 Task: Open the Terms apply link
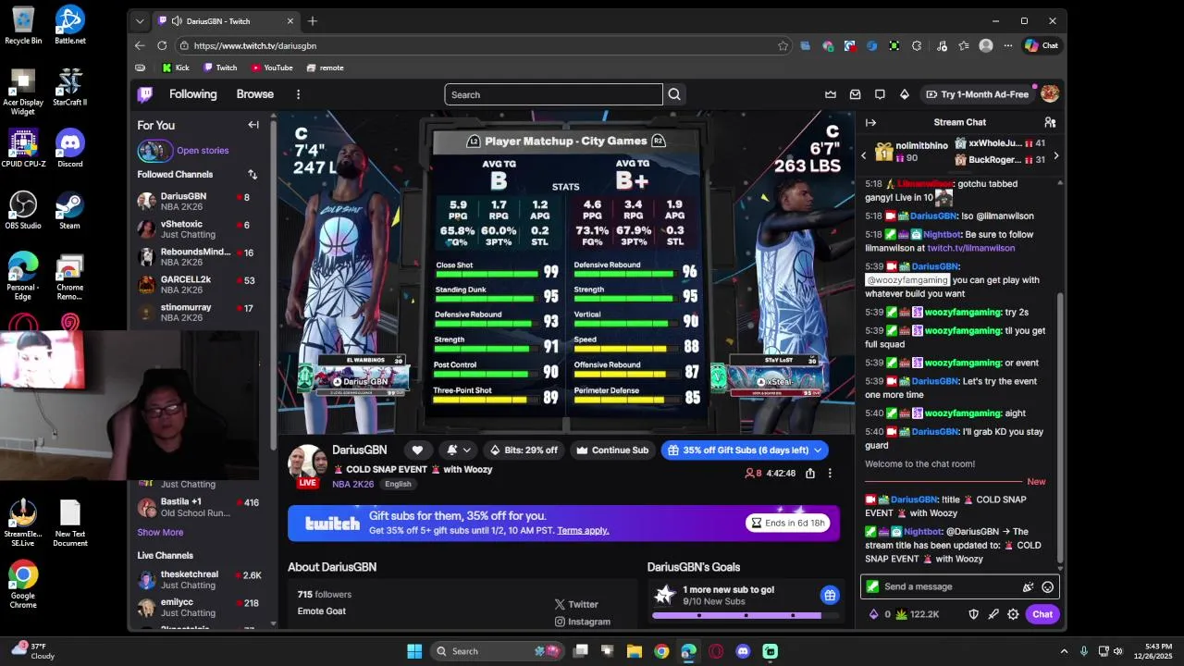point(583,531)
